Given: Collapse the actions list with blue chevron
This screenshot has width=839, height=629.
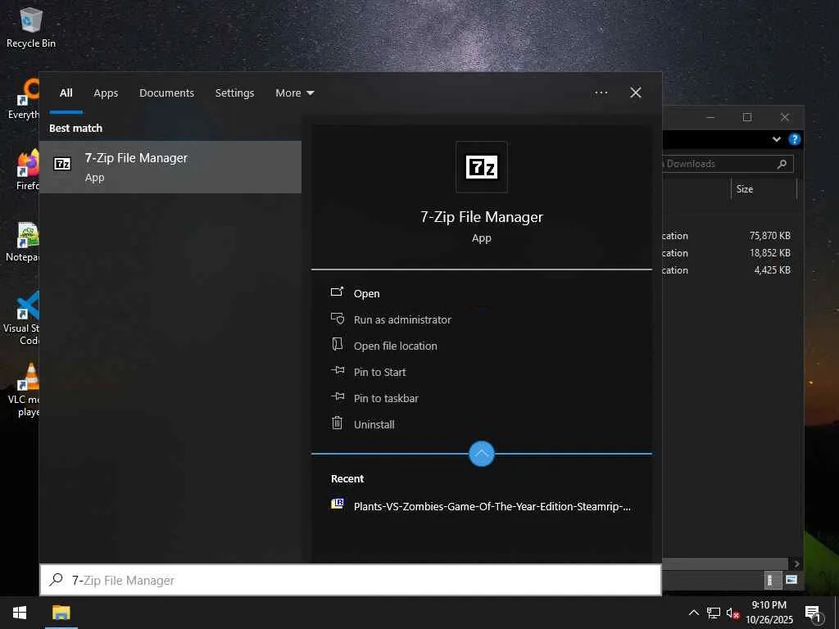Looking at the screenshot, I should point(482,454).
